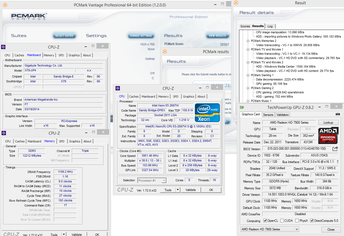Select the 'CPU gaming: 24328.842 operations/s' row
This screenshot has width=344, height=236.
(280, 92)
